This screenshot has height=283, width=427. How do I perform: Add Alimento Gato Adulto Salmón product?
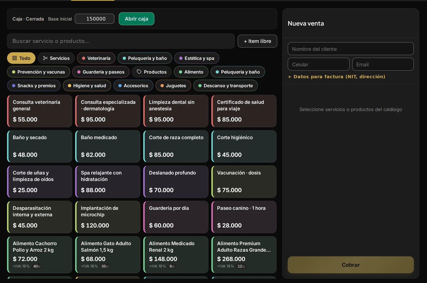coord(108,255)
